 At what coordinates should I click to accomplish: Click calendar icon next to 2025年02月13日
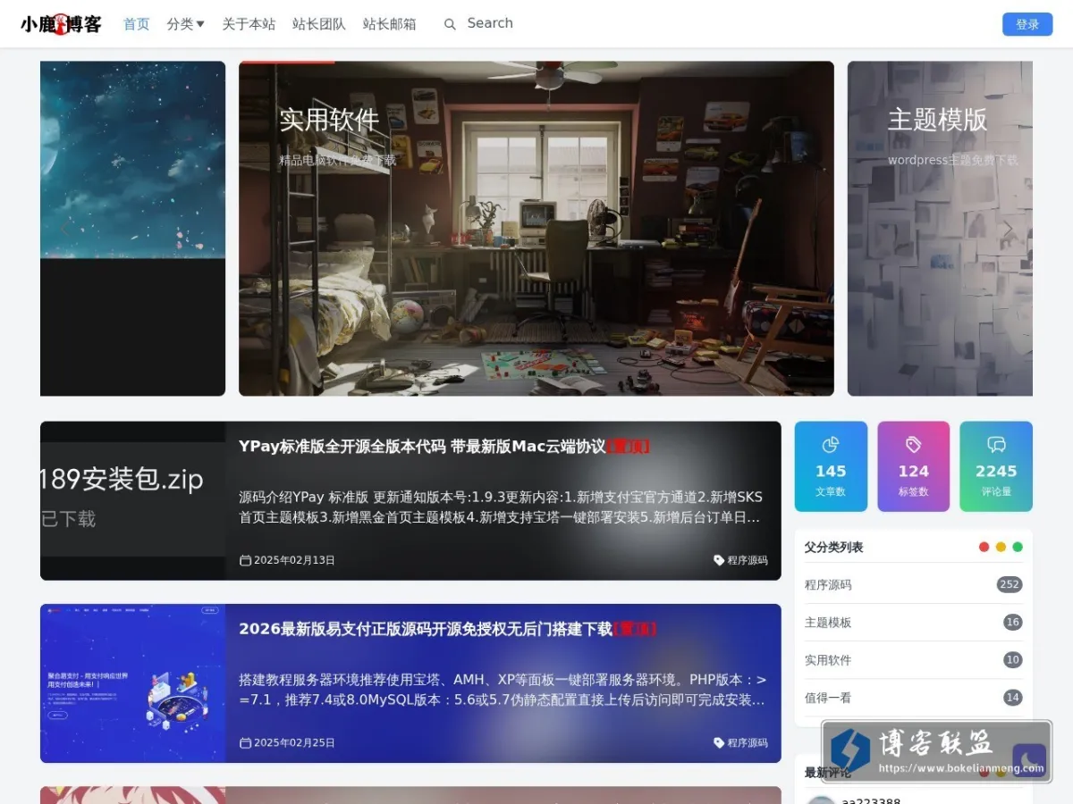(245, 560)
